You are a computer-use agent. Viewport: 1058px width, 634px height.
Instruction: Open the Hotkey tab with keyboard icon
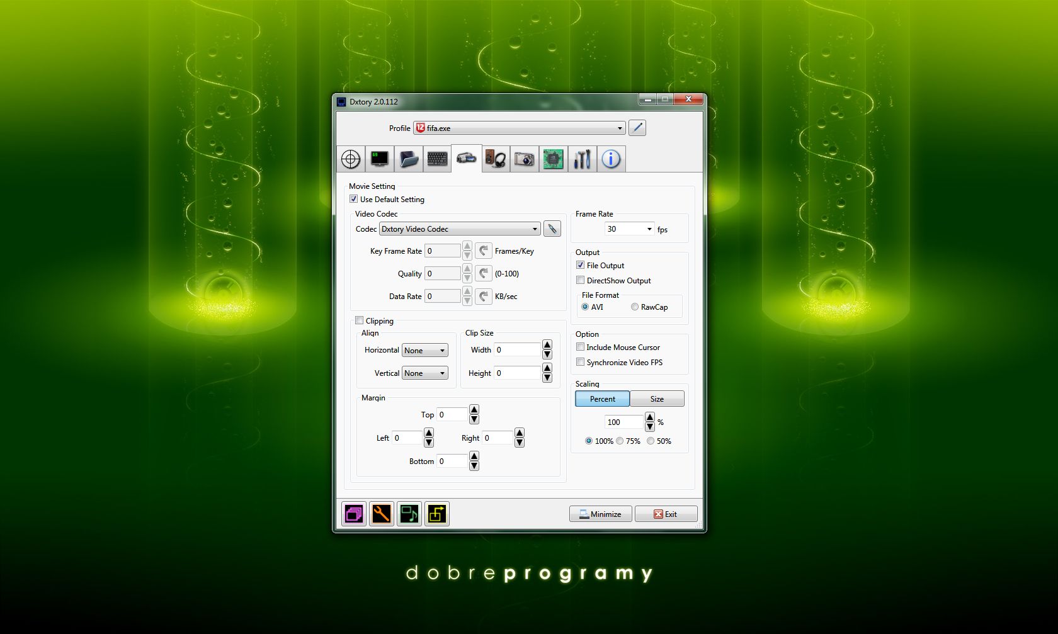(x=438, y=159)
